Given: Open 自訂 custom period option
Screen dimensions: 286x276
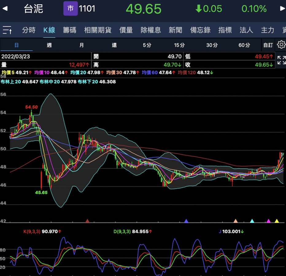Looking at the screenshot, I should (x=268, y=45).
